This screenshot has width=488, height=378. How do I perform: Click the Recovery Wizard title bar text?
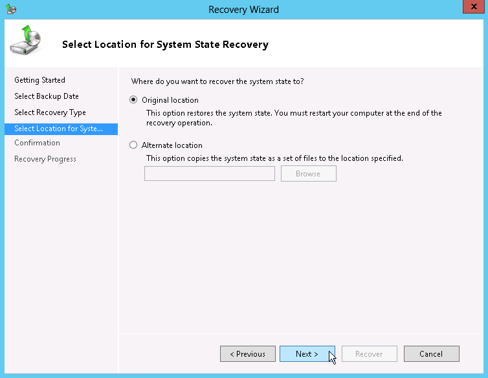click(x=243, y=10)
